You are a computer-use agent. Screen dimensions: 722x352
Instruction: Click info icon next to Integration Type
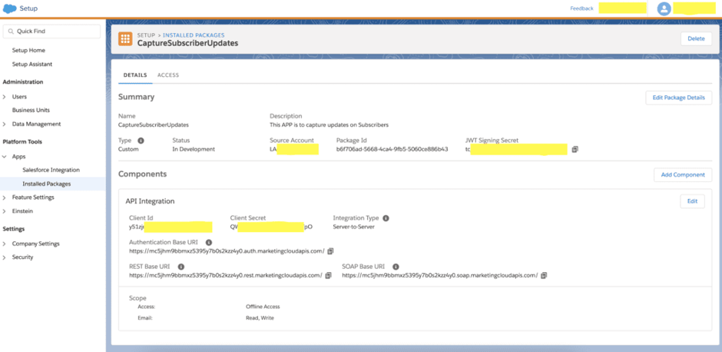(x=386, y=218)
